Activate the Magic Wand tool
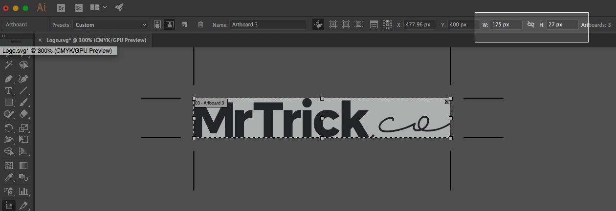Viewport: 616px width, 211px height. 9,65
